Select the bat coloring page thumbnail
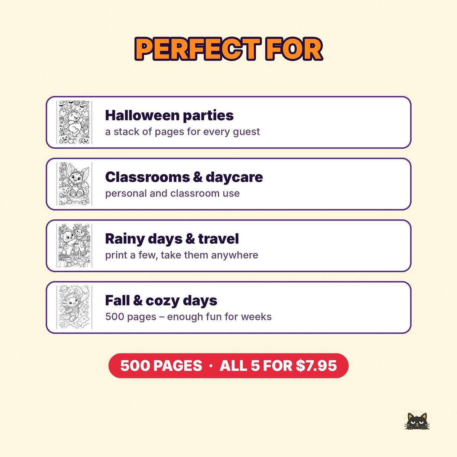Image resolution: width=457 pixels, height=457 pixels. click(x=74, y=184)
